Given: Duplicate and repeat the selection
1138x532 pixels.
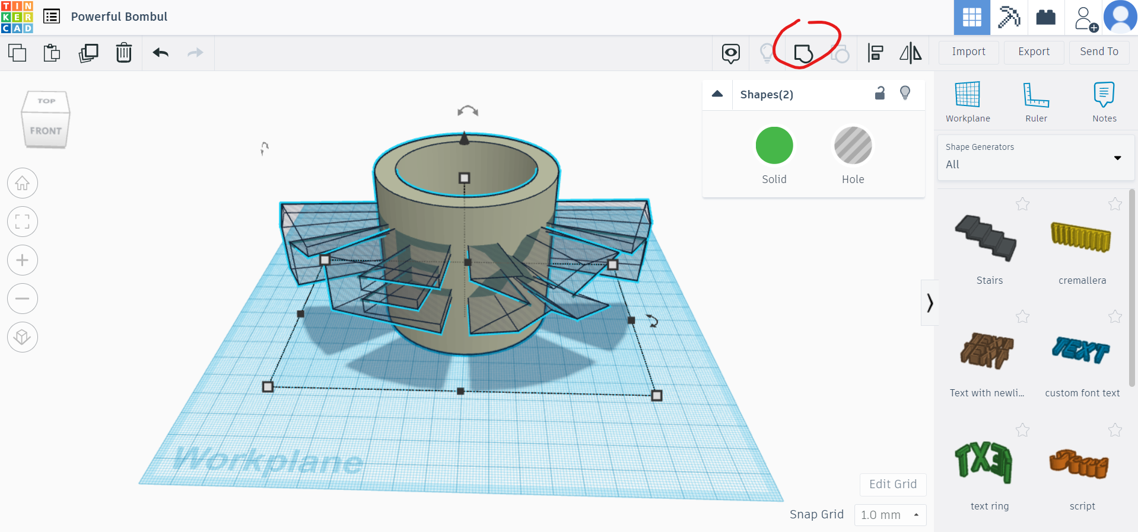Looking at the screenshot, I should (x=88, y=53).
